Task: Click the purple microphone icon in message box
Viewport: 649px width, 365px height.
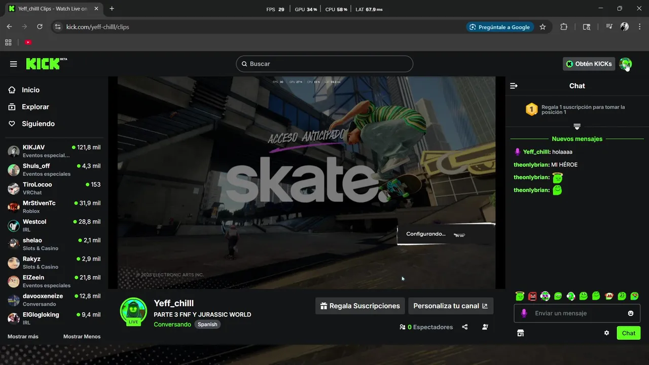Action: pos(524,313)
